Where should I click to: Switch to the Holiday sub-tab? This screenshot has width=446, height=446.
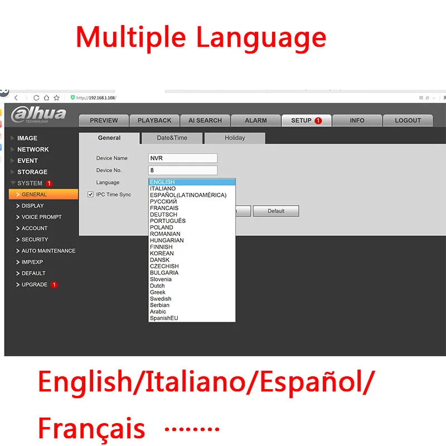[235, 138]
